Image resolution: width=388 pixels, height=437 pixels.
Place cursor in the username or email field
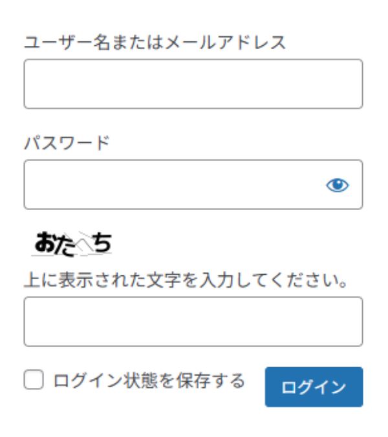193,84
